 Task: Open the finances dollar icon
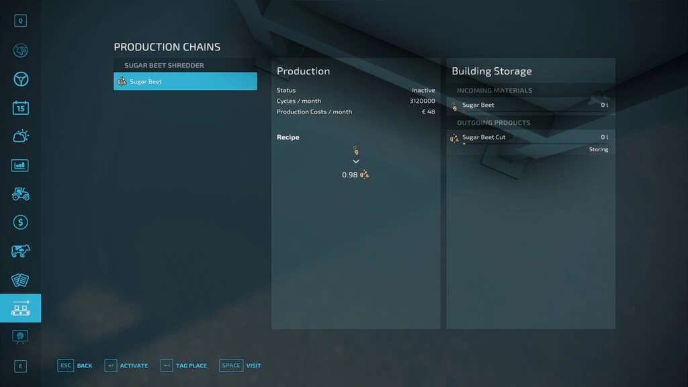click(20, 222)
